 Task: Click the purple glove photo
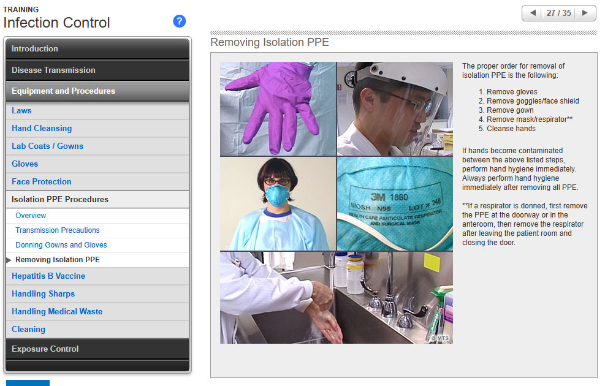[x=278, y=108]
